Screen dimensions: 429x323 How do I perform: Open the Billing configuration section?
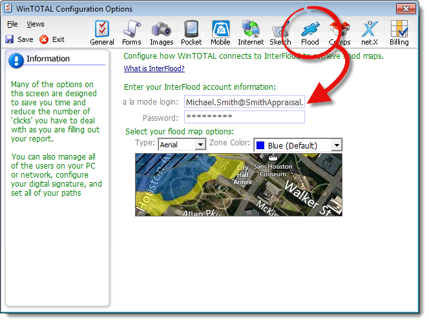(x=399, y=32)
